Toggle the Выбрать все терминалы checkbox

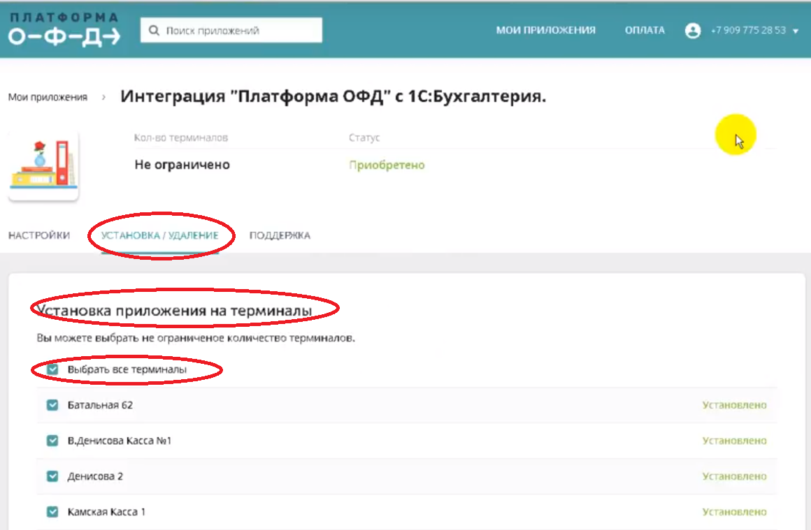click(52, 369)
